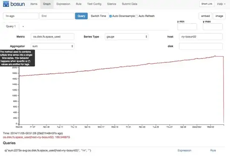Focus the disk tag input field
The image size is (230, 158).
coord(201,46)
